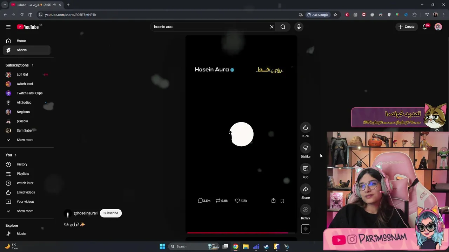Close the YouTube browser tab

pyautogui.click(x=60, y=5)
